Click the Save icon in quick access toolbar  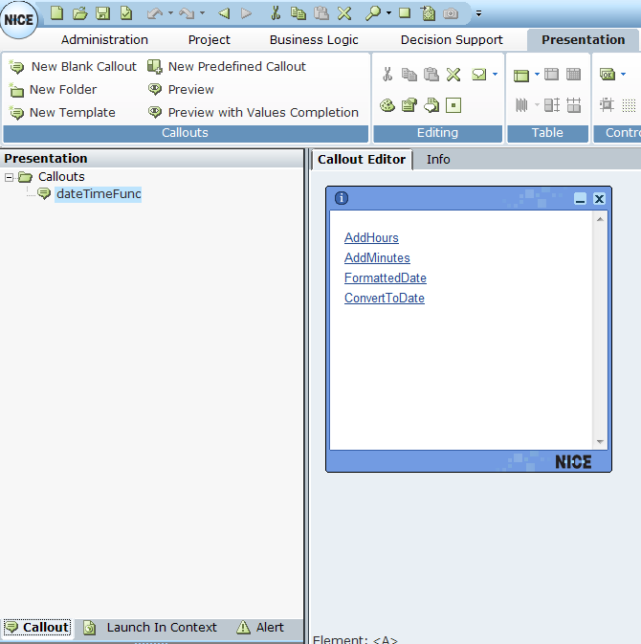(x=102, y=13)
